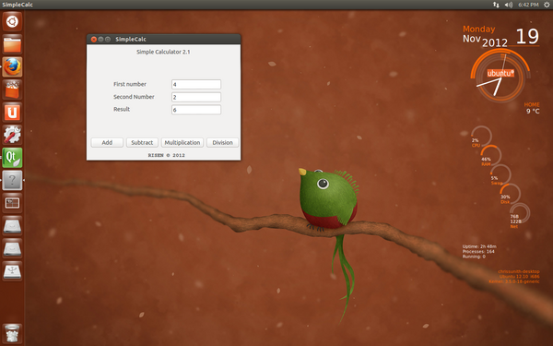This screenshot has height=346, width=553.
Task: Click the 'Monday' text in desktop widget
Action: point(479,29)
